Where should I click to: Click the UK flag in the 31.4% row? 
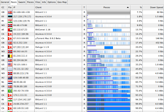[10, 60]
